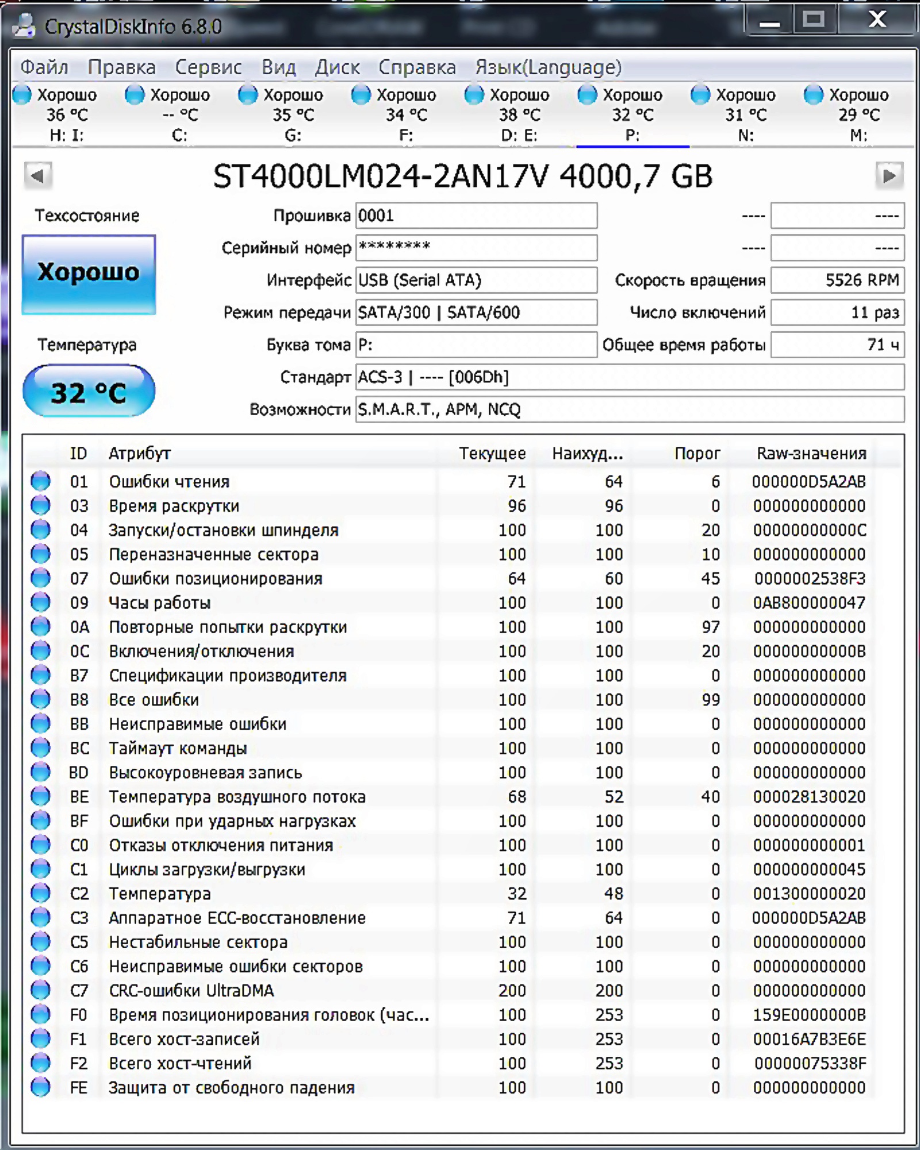The height and width of the screenshot is (1150, 920).
Task: Click status orb for Всего хост-записей
Action: point(40,1038)
